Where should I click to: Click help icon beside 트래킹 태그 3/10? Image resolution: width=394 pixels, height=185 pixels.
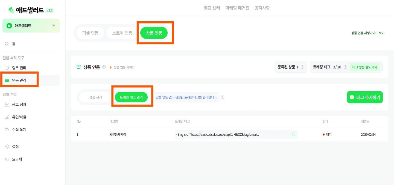[x=345, y=67]
